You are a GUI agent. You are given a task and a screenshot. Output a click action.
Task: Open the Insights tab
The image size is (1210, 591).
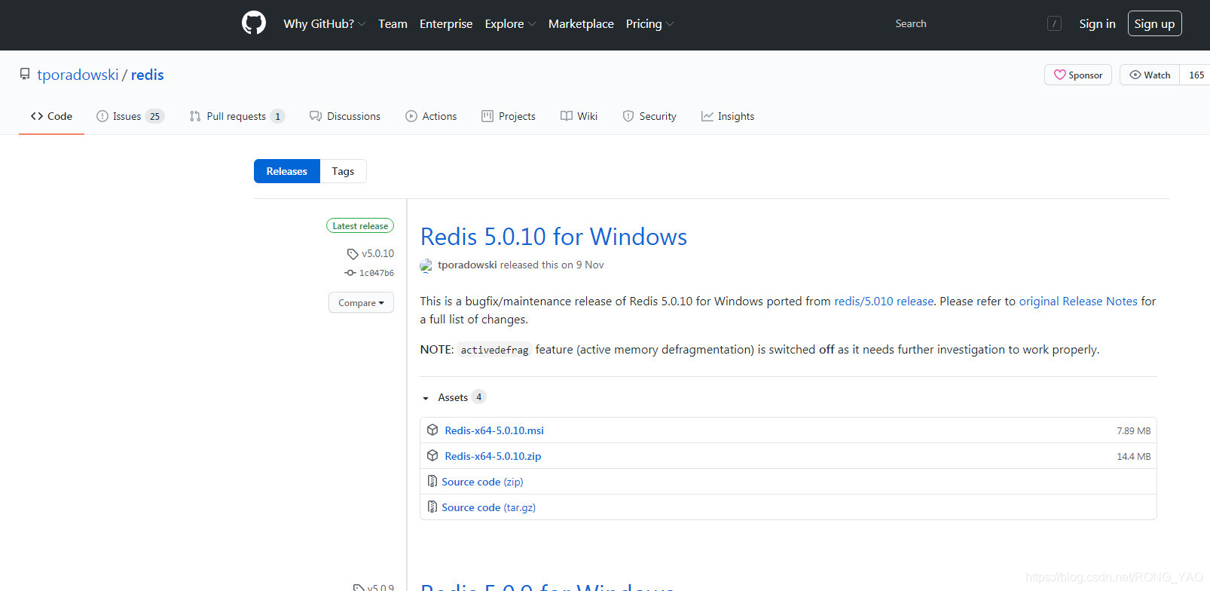click(x=728, y=116)
